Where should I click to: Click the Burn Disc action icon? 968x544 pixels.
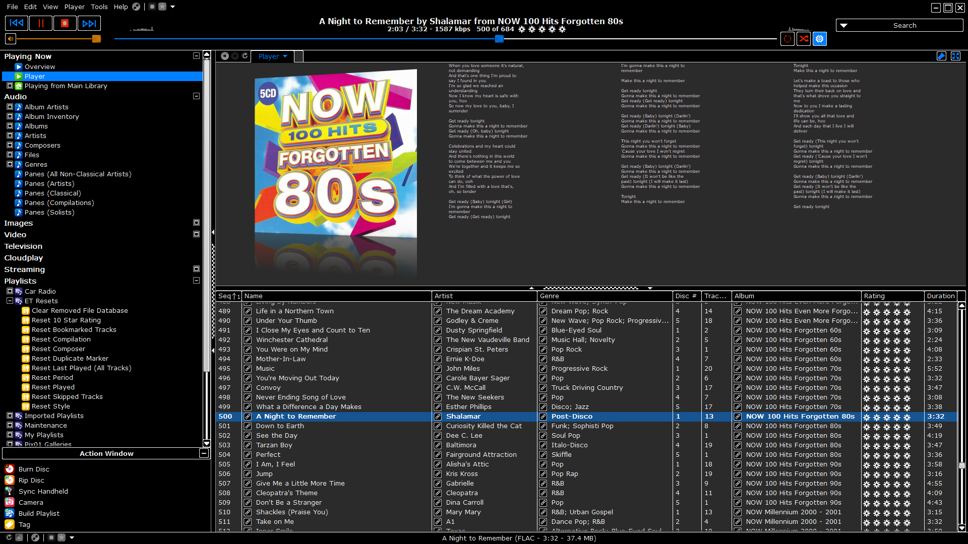[x=10, y=469]
